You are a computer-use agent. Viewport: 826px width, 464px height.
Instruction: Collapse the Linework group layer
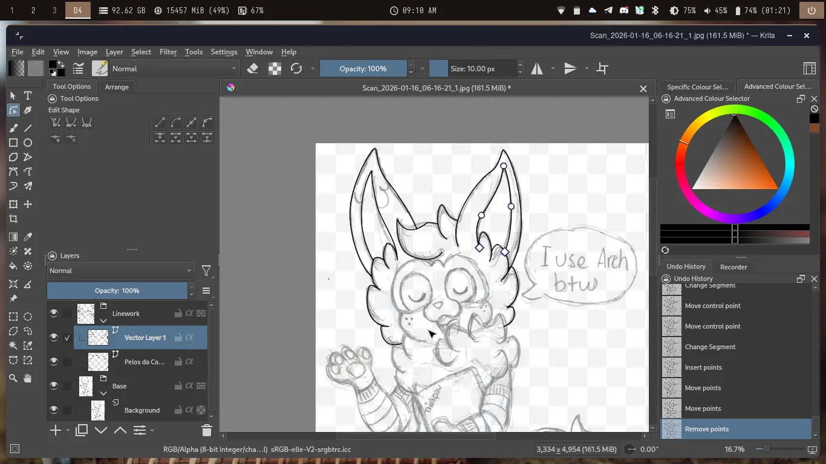(103, 321)
